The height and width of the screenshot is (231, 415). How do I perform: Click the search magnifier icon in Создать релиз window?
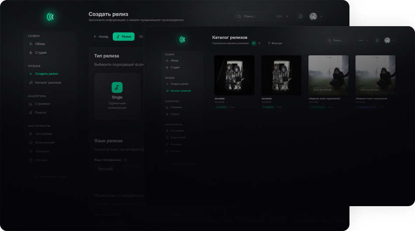(239, 17)
